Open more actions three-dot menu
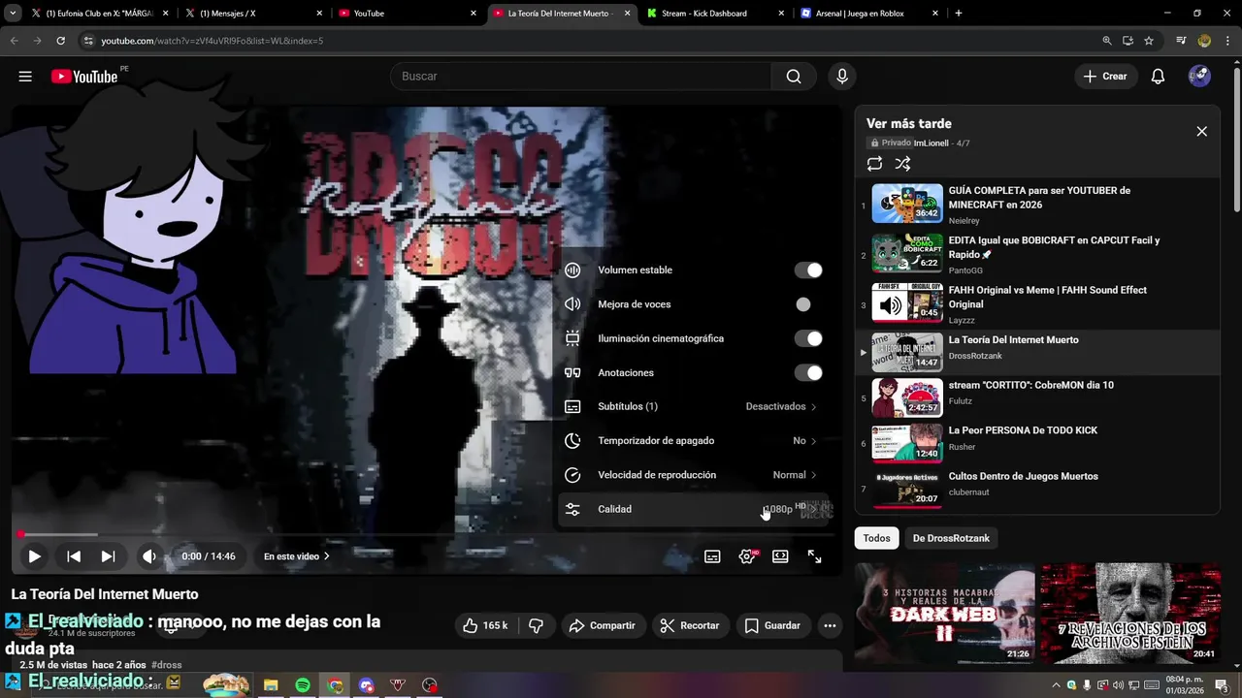The height and width of the screenshot is (698, 1242). 830,625
